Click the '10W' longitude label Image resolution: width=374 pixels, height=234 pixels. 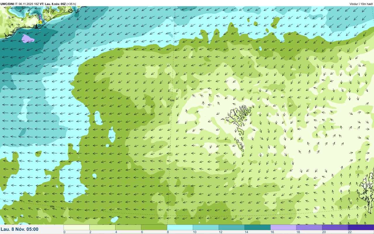point(172,100)
